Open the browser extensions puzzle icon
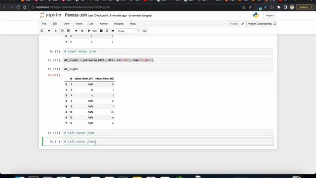Viewport: 316px width, 178px height. [278, 7]
